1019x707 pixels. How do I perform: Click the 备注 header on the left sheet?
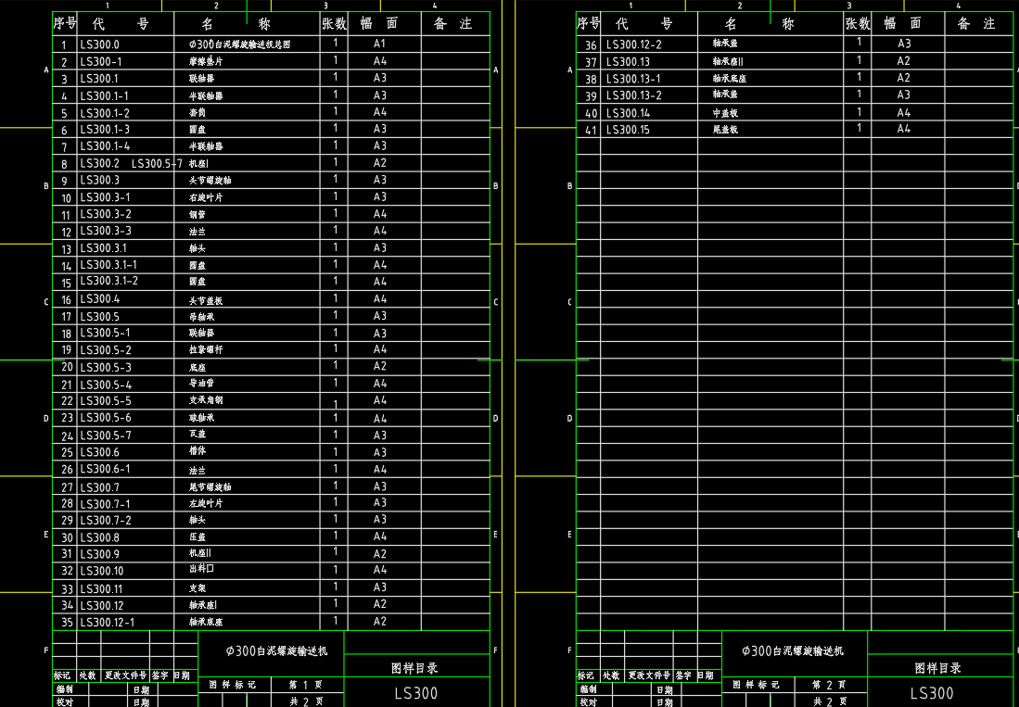pos(453,24)
